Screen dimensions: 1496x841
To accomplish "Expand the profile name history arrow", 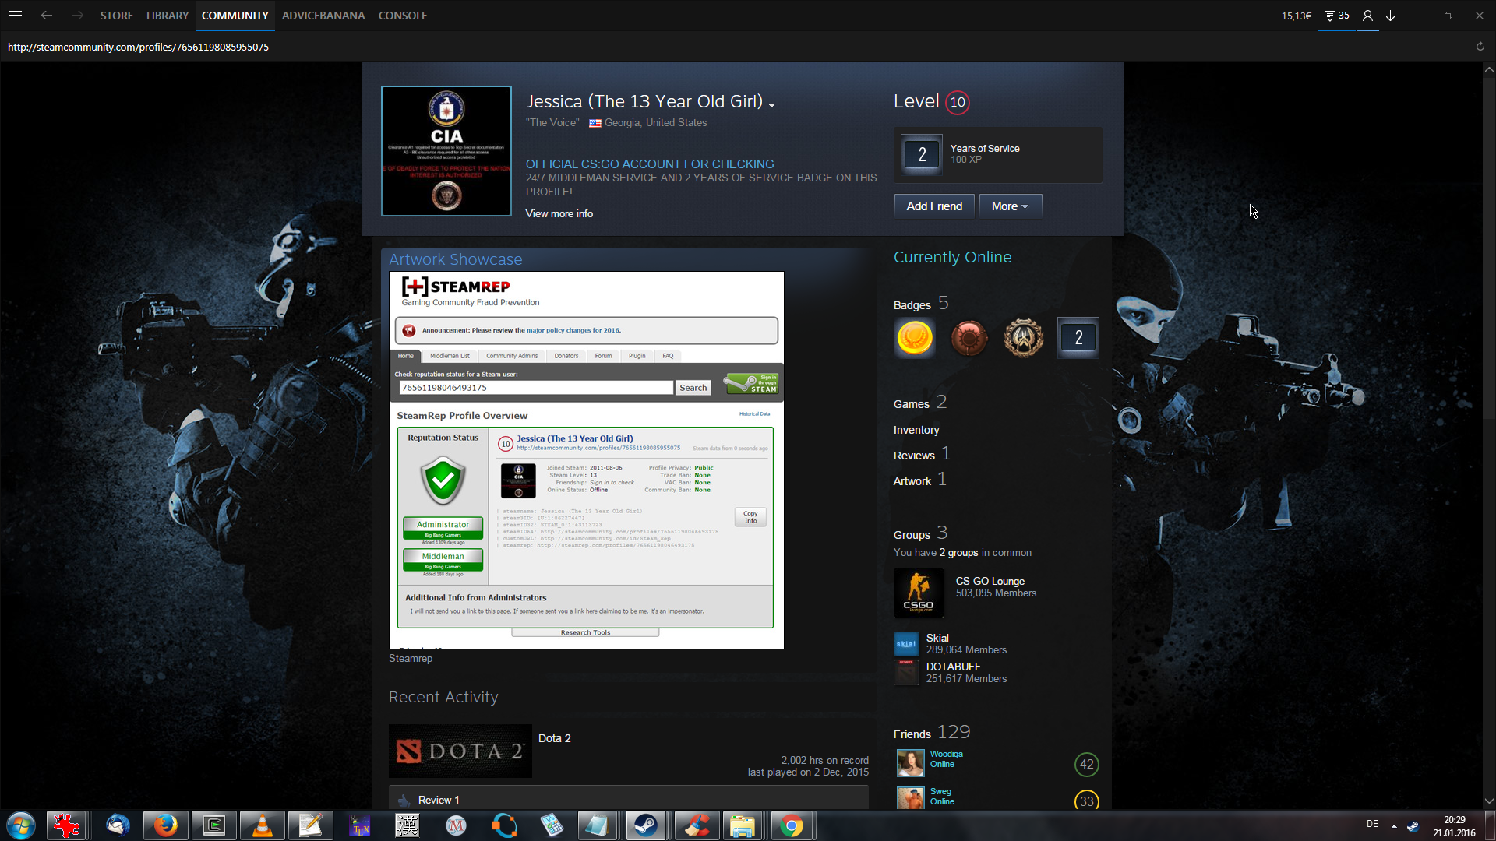I will (771, 105).
